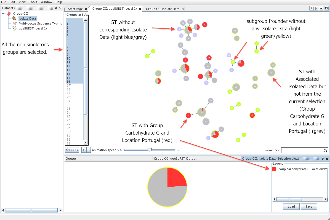330x220 pixels.
Task: Collapse the Group CG tree node
Action: coord(3,14)
